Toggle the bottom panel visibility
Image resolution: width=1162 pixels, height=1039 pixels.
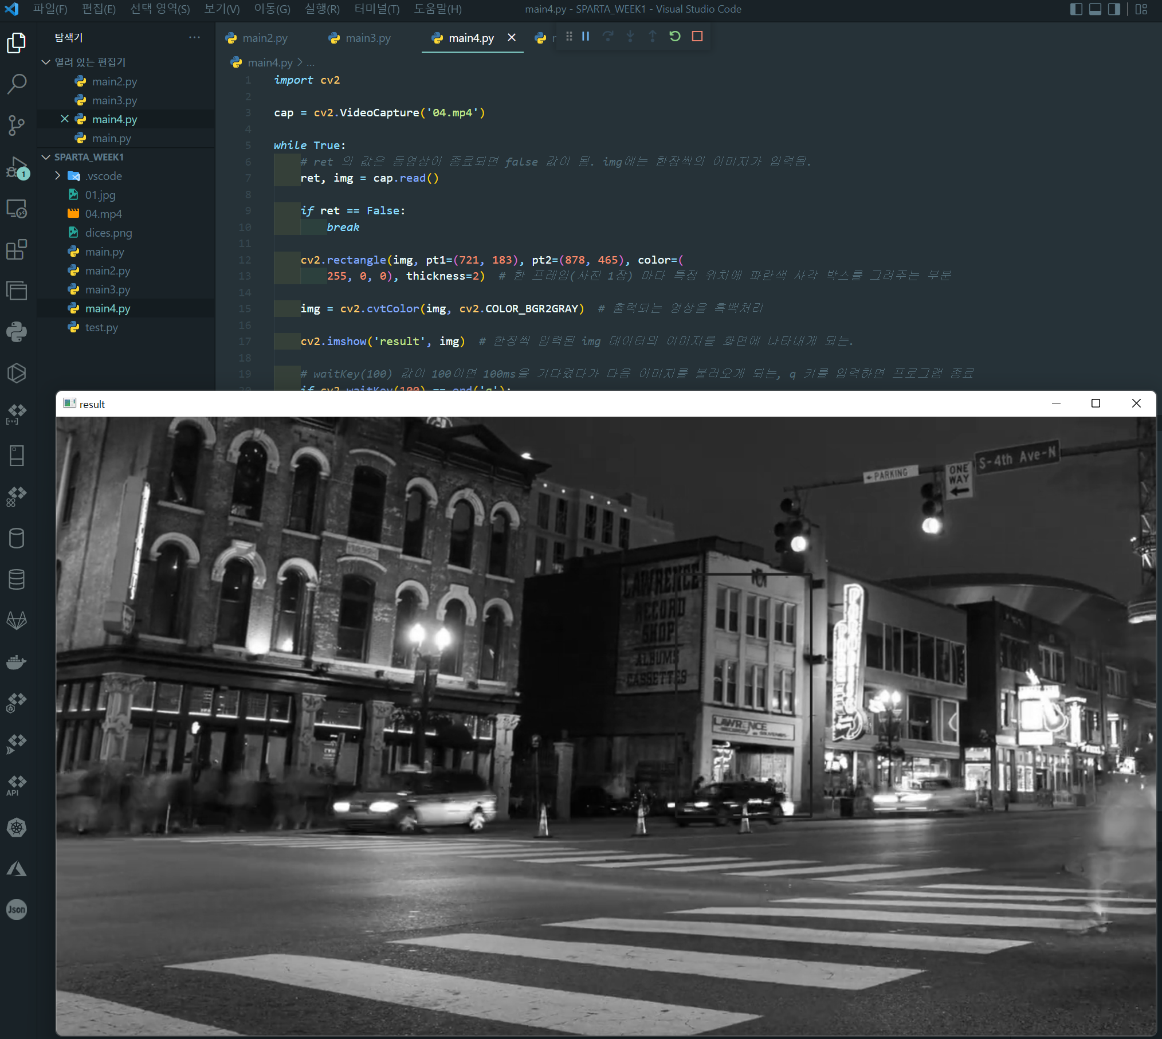coord(1095,9)
